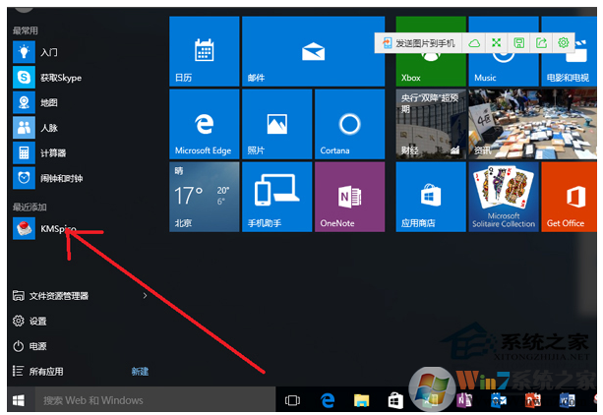603x415 pixels.
Task: Open Outlook from the taskbar
Action: (499, 400)
